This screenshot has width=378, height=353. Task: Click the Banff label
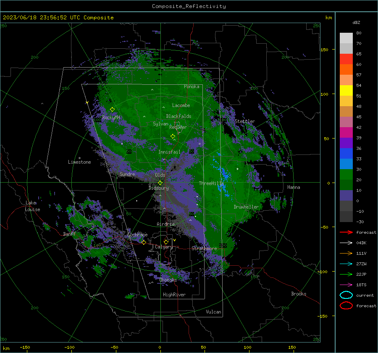[69, 234]
